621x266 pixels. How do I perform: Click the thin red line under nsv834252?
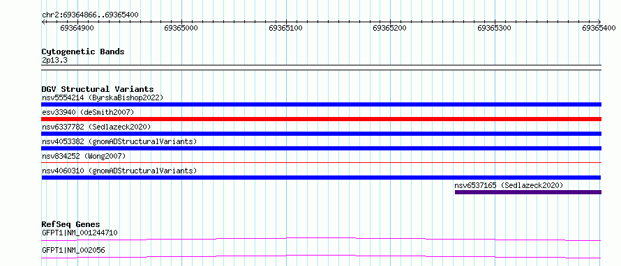tap(321, 162)
